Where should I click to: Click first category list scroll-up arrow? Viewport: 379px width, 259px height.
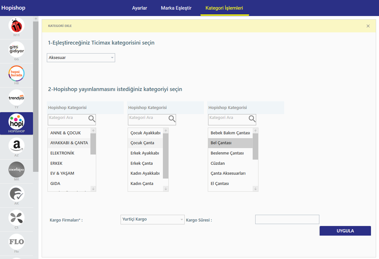tap(93, 131)
